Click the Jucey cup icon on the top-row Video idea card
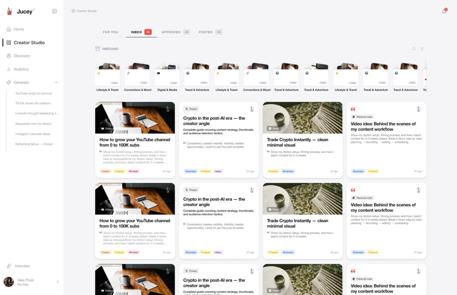Screen dimensions: 457x295 (x=418, y=109)
